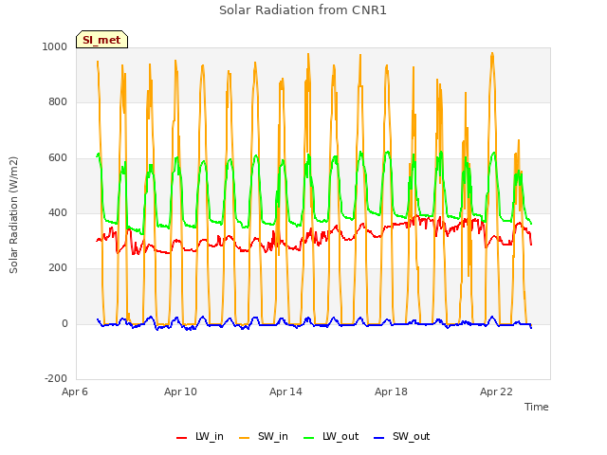Click the Apr 14 x-axis label
The image size is (607, 455).
pos(285,391)
